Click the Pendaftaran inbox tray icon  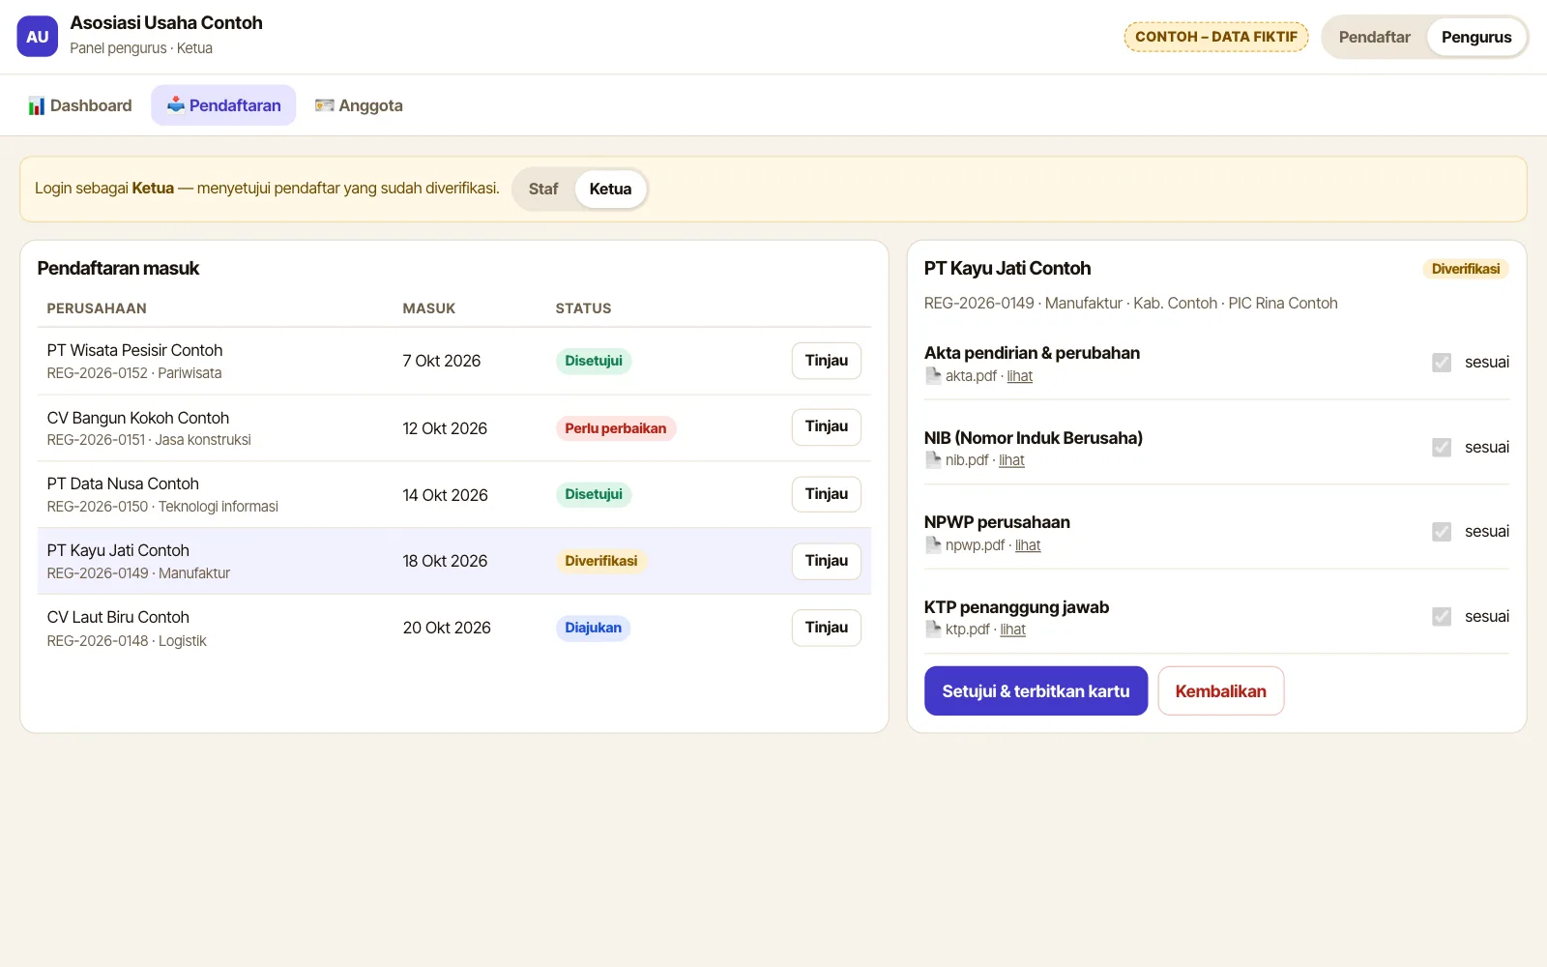tap(175, 105)
